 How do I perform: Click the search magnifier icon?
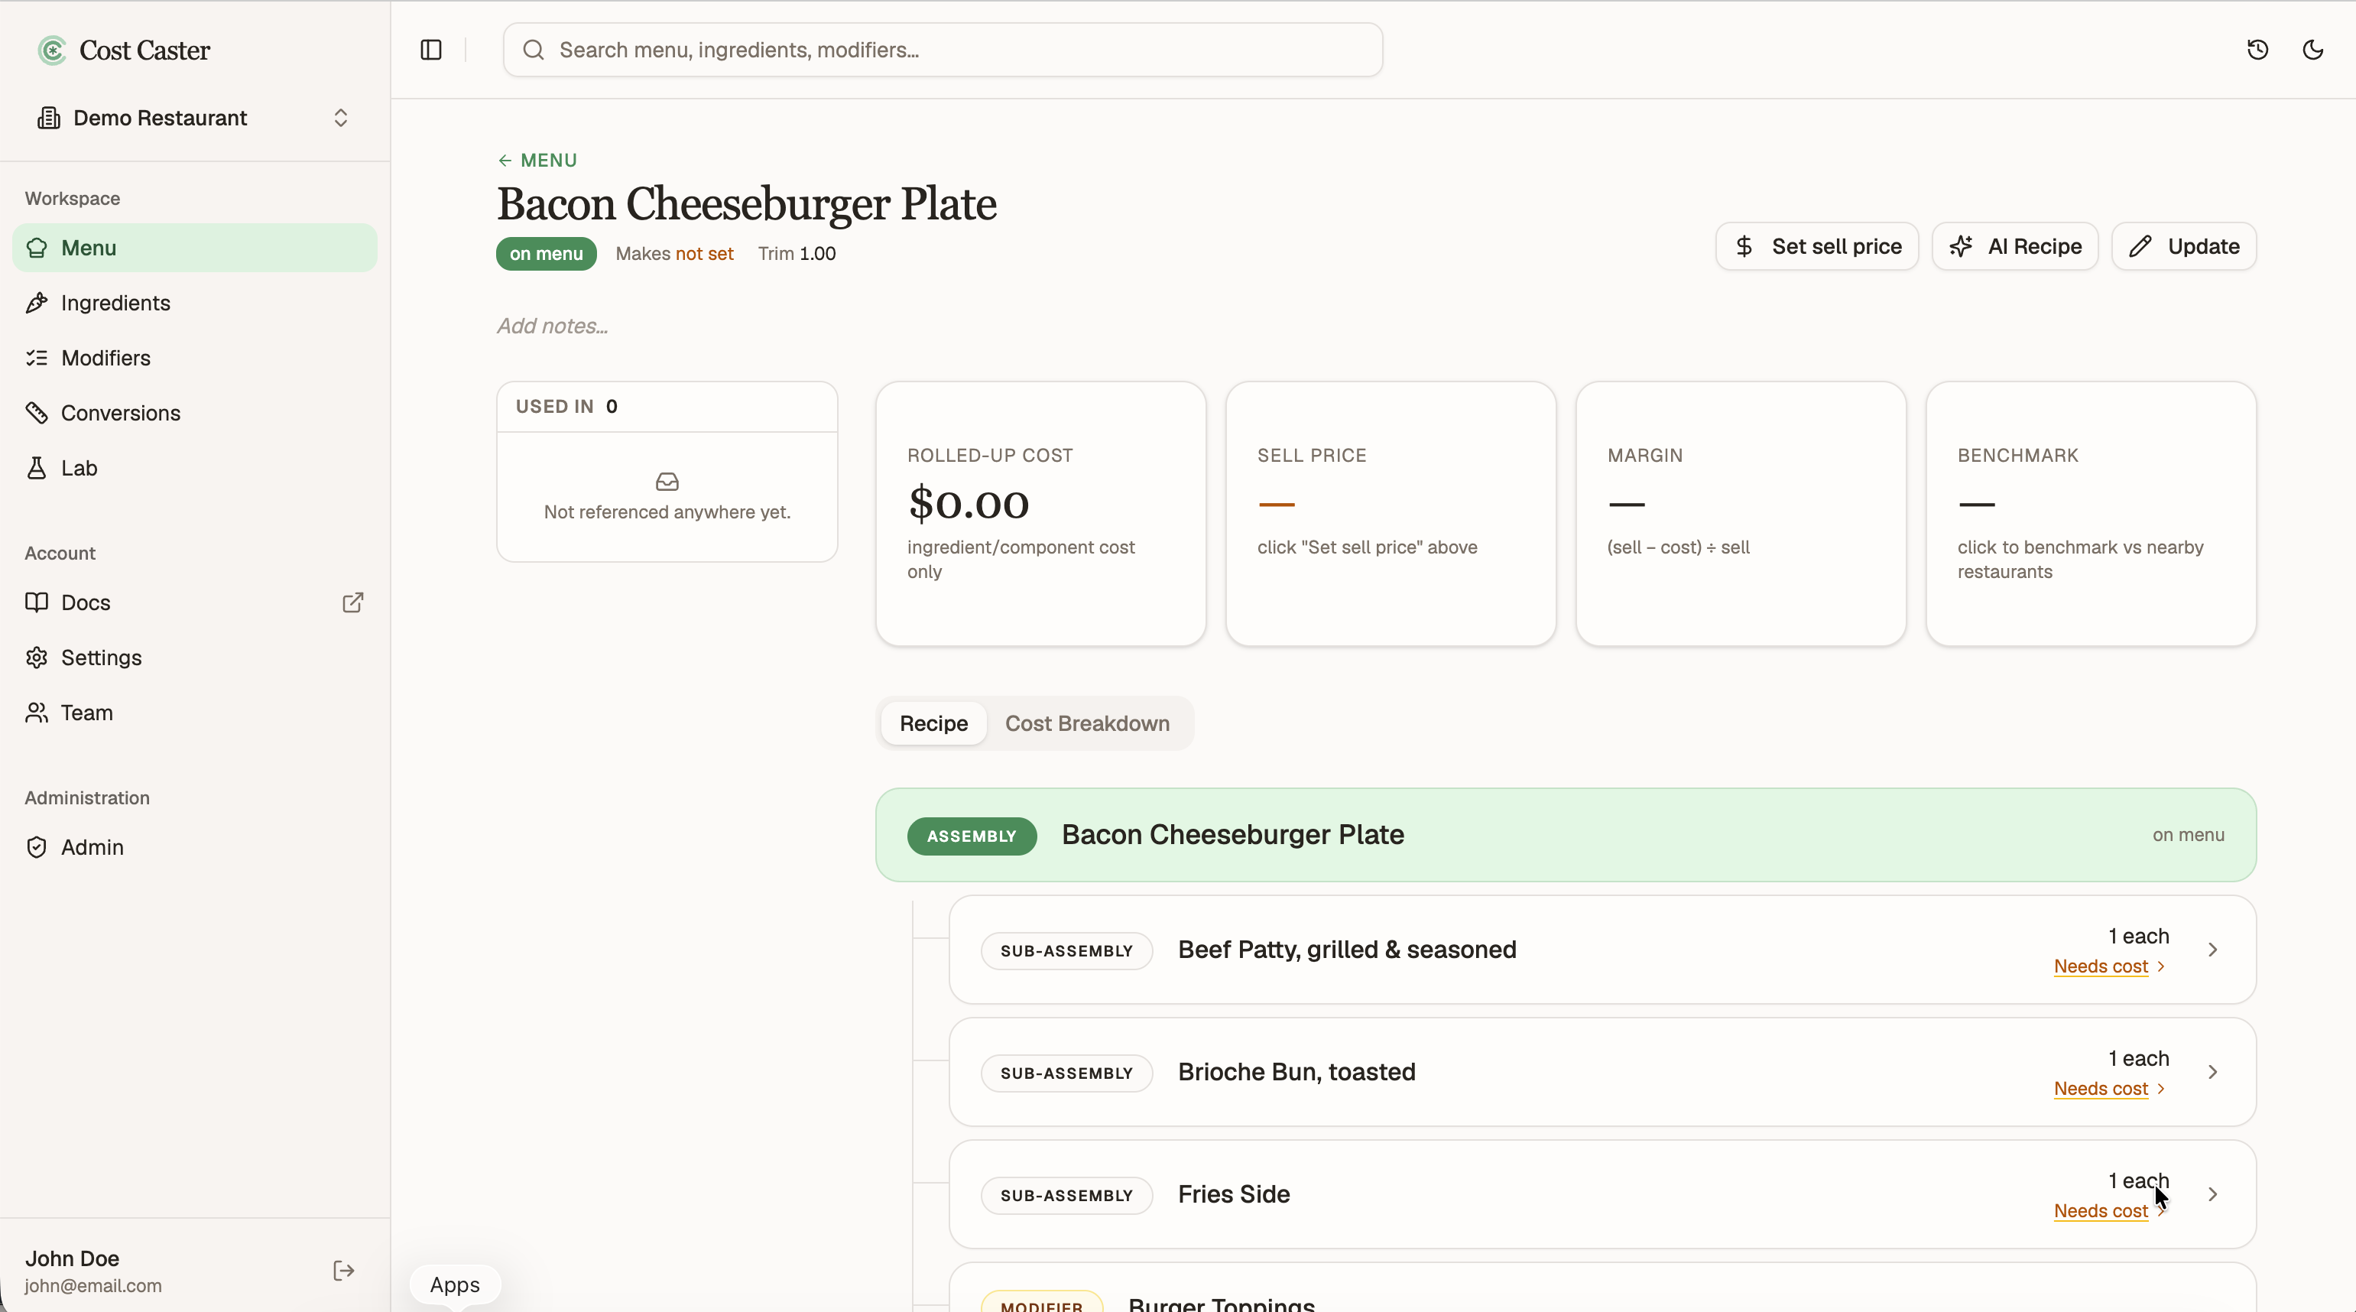[x=534, y=50]
